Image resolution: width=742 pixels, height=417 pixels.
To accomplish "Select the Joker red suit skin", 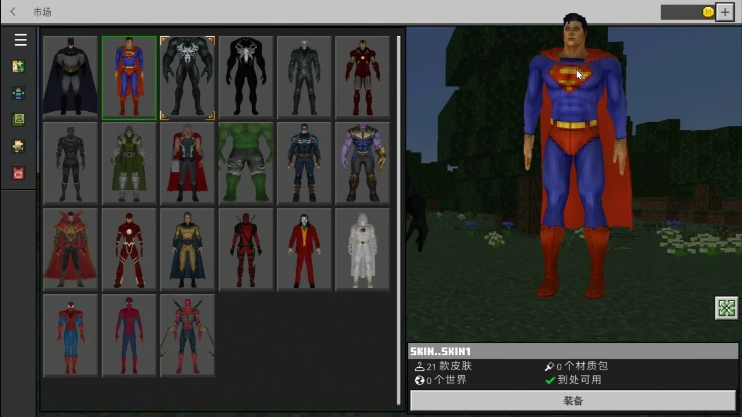I will click(x=304, y=250).
